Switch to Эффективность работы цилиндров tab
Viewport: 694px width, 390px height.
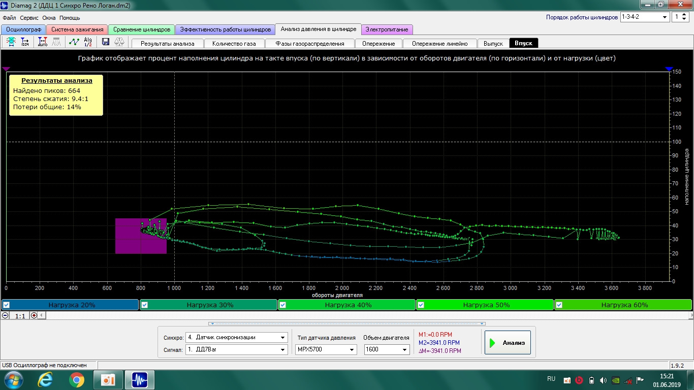pos(226,29)
